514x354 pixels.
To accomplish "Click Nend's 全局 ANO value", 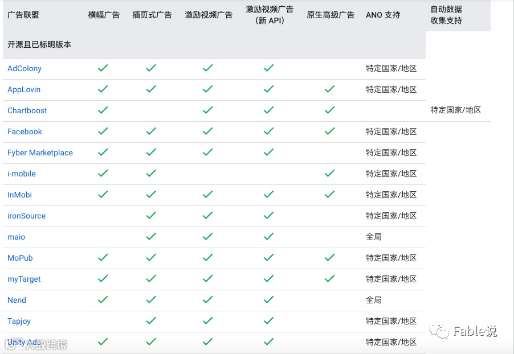I will click(x=374, y=300).
